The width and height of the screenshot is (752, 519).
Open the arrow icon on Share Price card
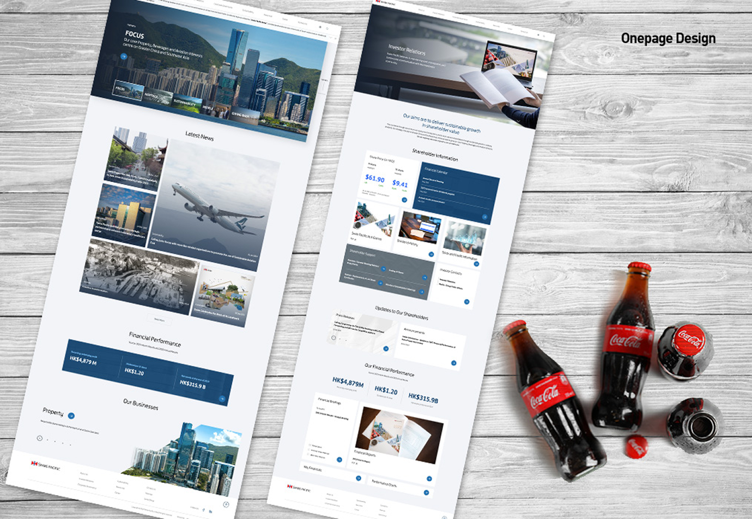click(404, 200)
